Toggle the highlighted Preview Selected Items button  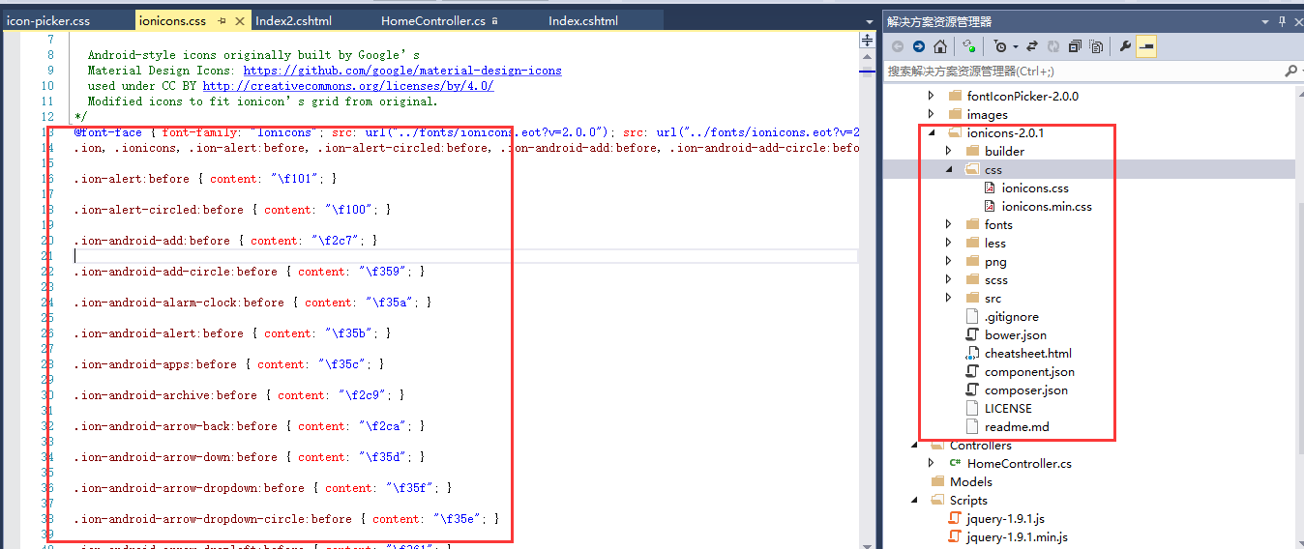tap(1145, 46)
